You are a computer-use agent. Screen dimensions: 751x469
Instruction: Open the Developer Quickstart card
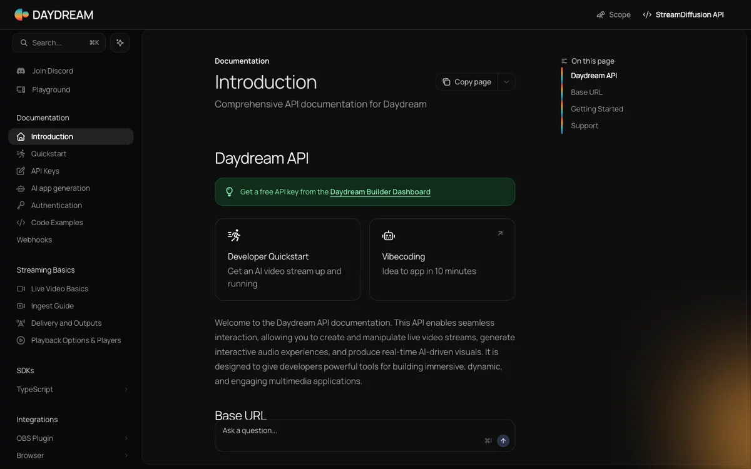[288, 260]
